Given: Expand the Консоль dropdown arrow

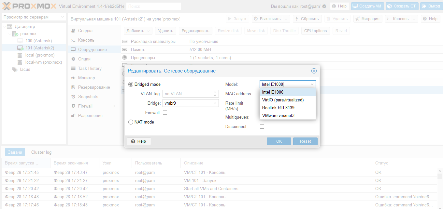Looking at the screenshot, I should pos(414,19).
